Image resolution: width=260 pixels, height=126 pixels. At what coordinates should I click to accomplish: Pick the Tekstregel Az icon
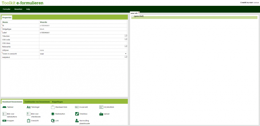[29, 107]
